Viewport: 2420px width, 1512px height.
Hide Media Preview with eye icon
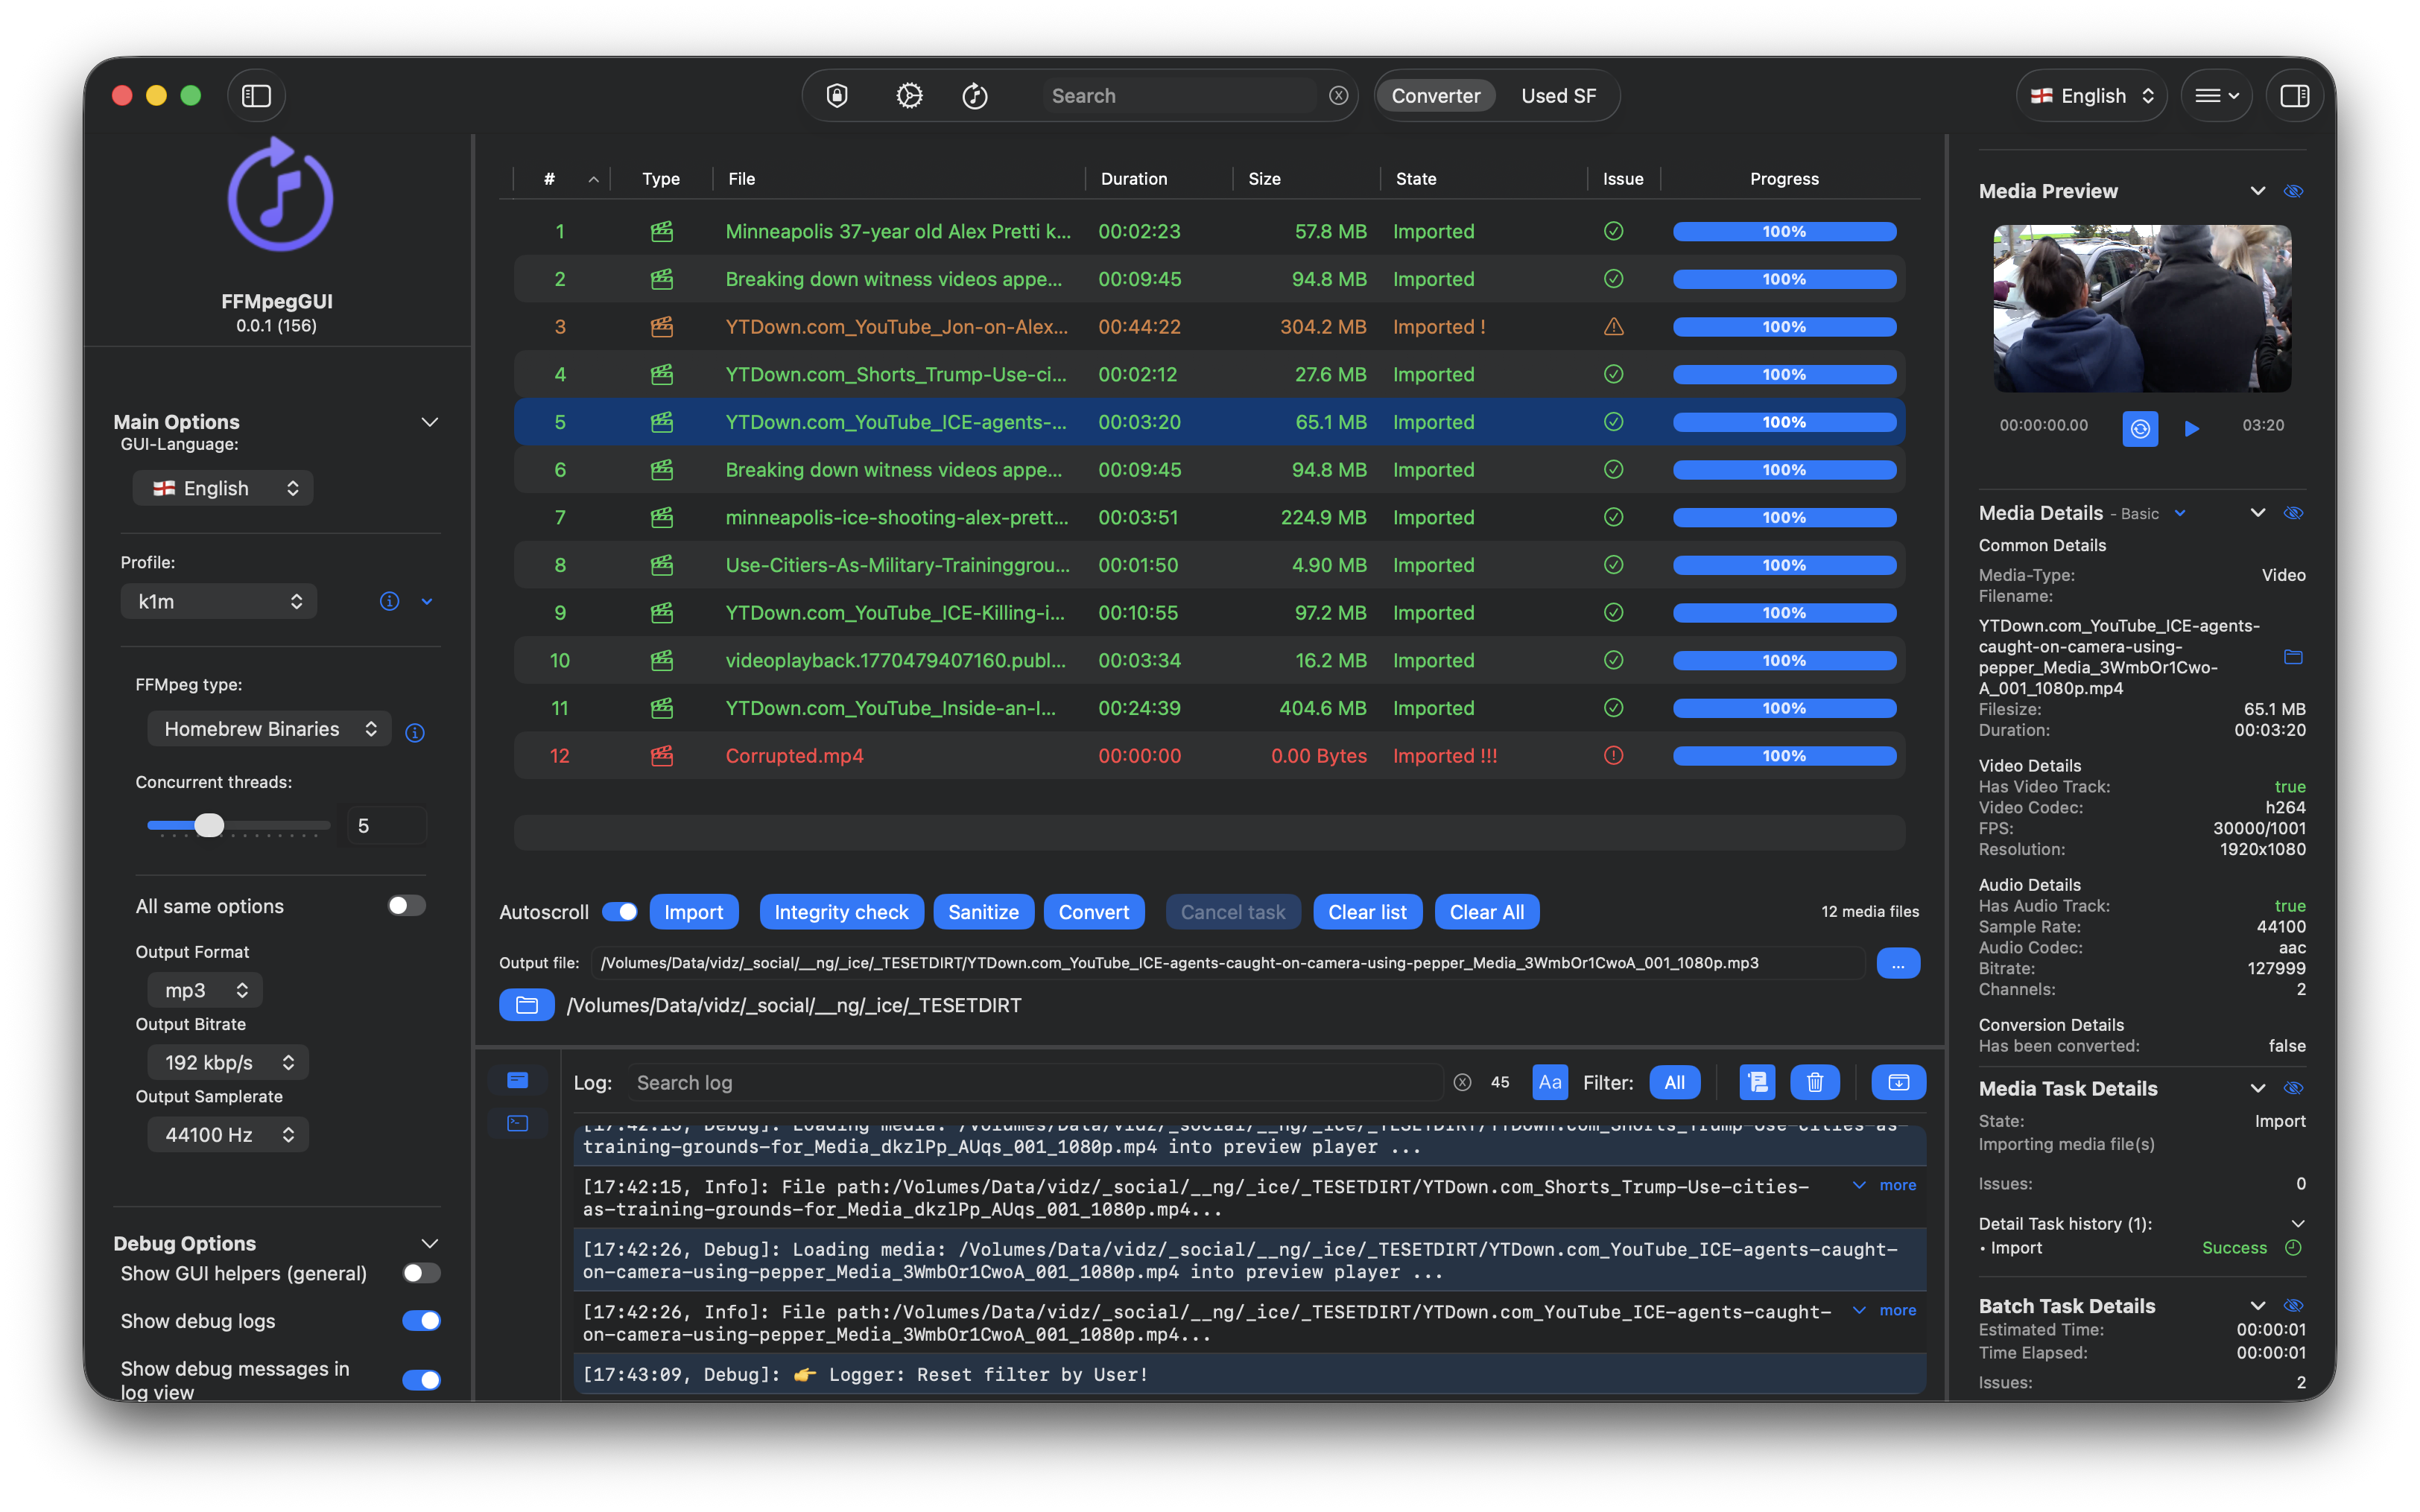tap(2293, 191)
